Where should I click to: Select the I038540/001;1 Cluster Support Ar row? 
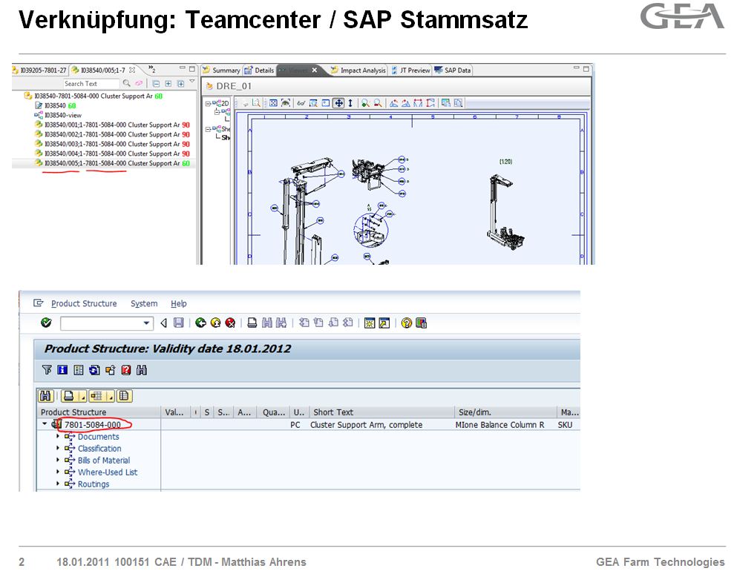pos(112,125)
